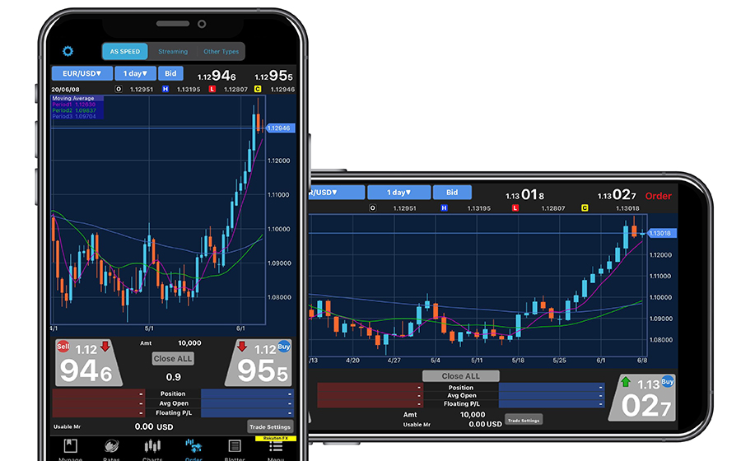Image resolution: width=741 pixels, height=461 pixels.
Task: Click the Close (C) indicator on landscape phone
Action: point(585,207)
